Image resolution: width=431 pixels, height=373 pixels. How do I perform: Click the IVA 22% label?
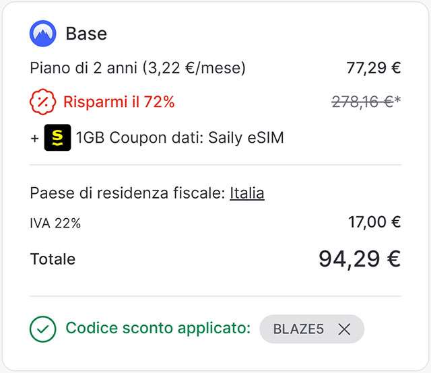click(55, 224)
